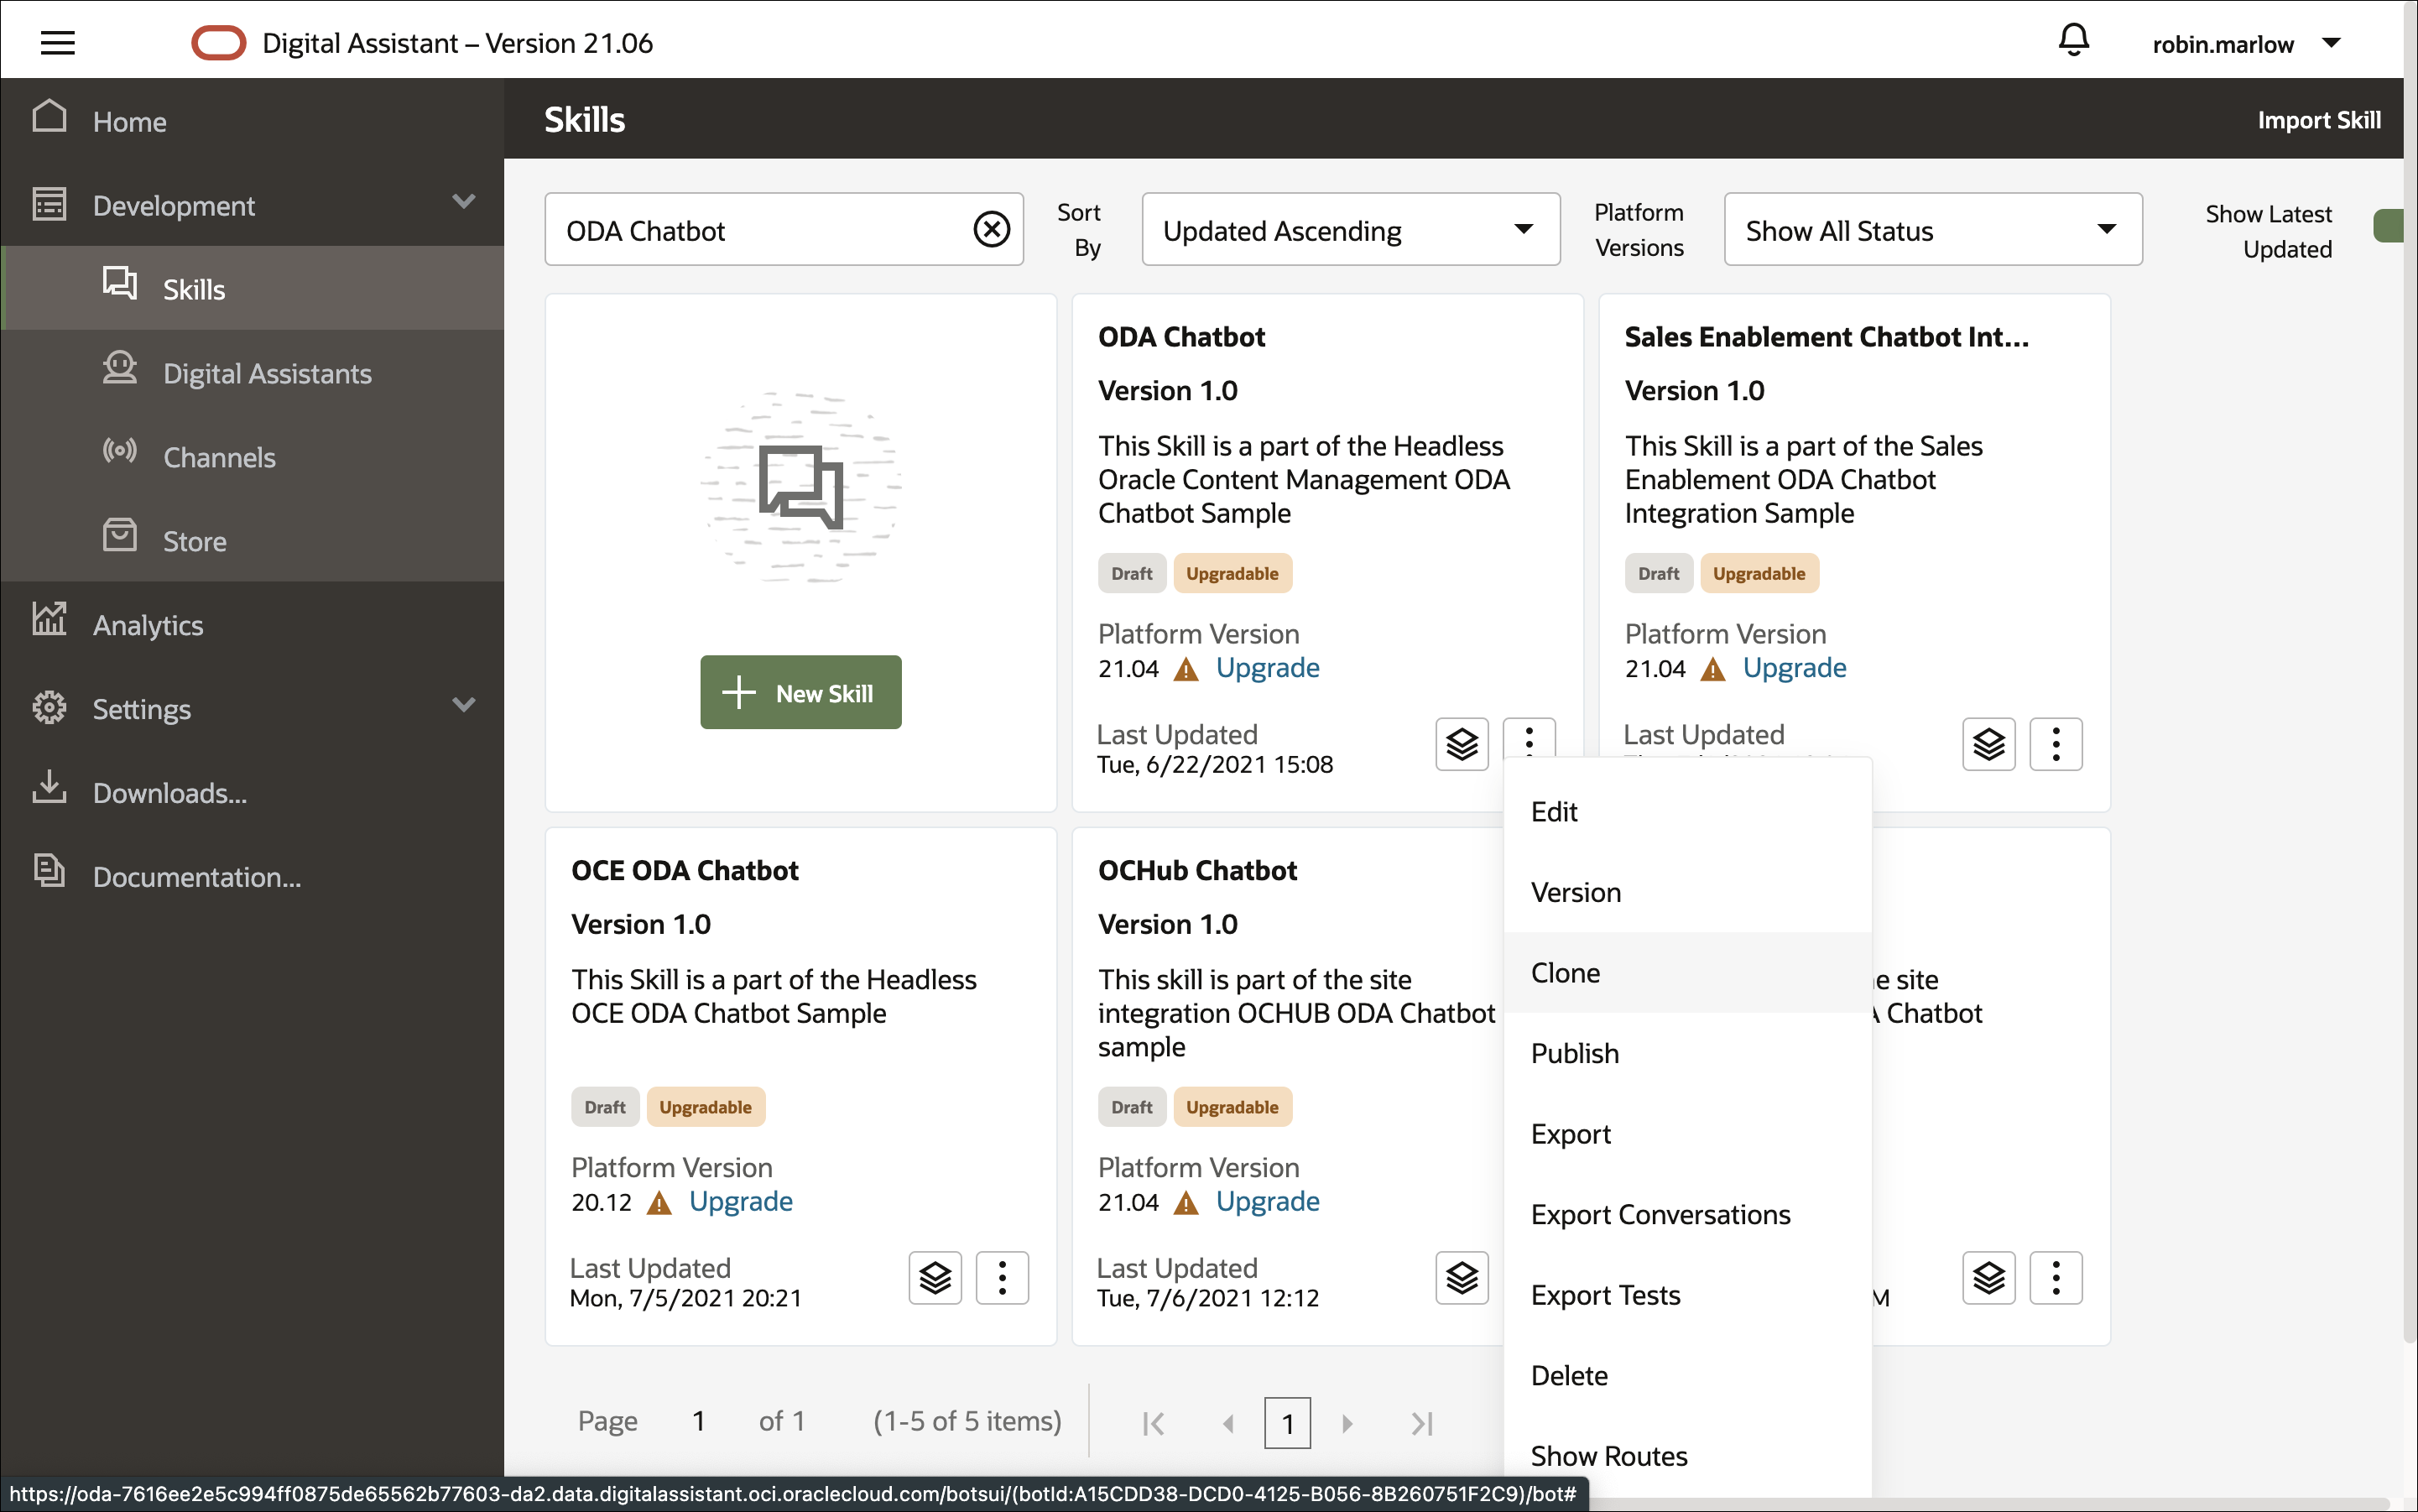
Task: Toggle Show Latest Updated switch
Action: (2392, 226)
